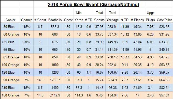Screen dimensions: 173x99
Task: Click the $82.34 cost per pillar cell
Action: tap(164, 88)
